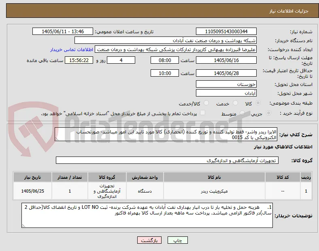
Task: Click the گروه کالا column header
Action: click(x=107, y=177)
